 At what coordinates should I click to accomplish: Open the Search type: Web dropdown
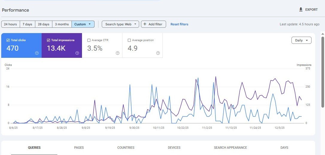[120, 24]
